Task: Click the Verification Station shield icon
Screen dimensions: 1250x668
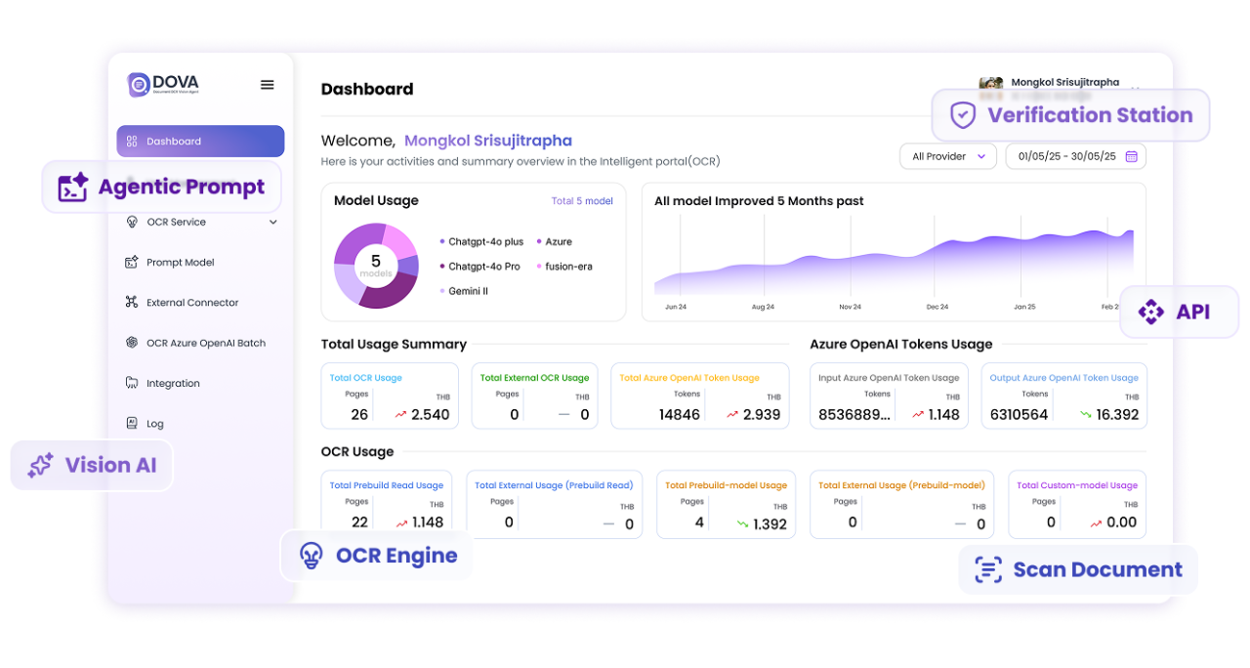Action: click(962, 115)
